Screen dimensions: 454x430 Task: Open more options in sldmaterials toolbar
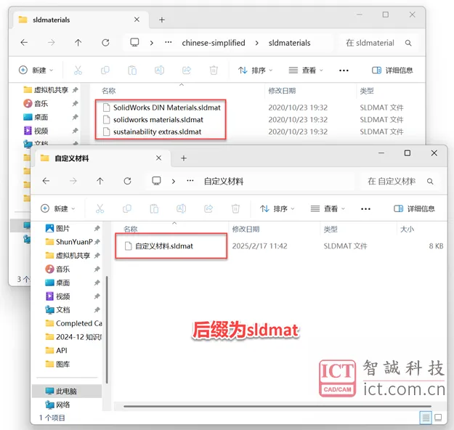point(344,70)
